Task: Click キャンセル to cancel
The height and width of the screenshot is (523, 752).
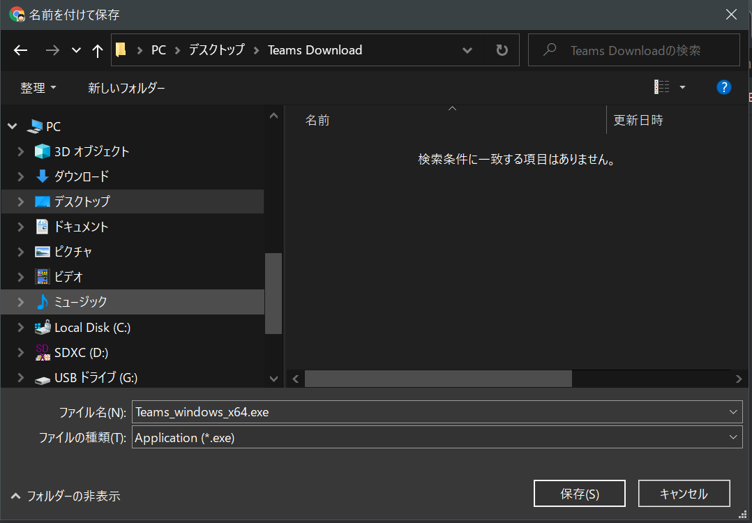Action: 684,493
